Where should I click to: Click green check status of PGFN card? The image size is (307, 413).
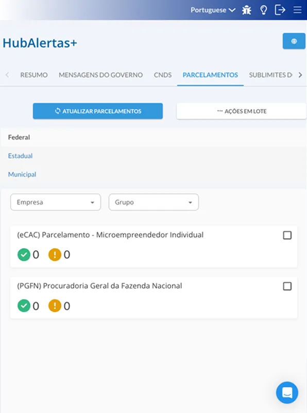(24, 306)
